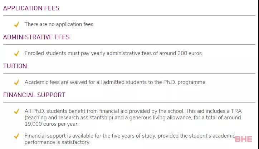Click the Financial Support heading
The height and width of the screenshot is (149, 259).
(x=34, y=95)
